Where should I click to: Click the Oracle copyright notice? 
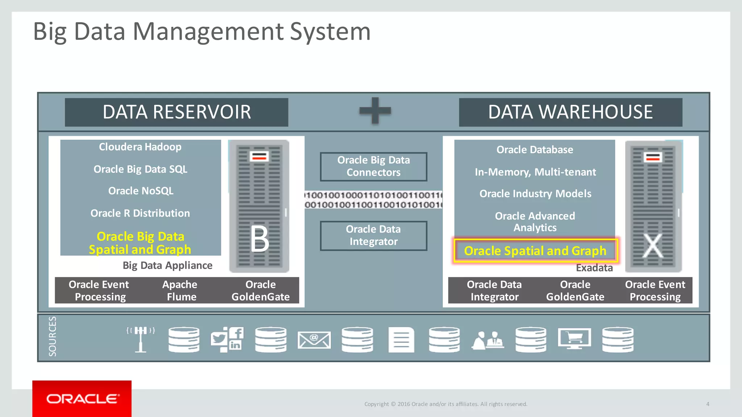(446, 404)
